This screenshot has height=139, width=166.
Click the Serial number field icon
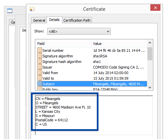click(39, 50)
